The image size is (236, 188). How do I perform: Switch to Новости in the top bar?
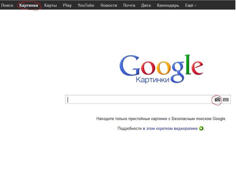109,5
